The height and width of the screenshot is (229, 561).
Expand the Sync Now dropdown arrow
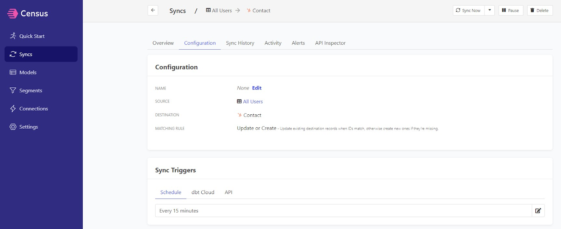click(490, 10)
